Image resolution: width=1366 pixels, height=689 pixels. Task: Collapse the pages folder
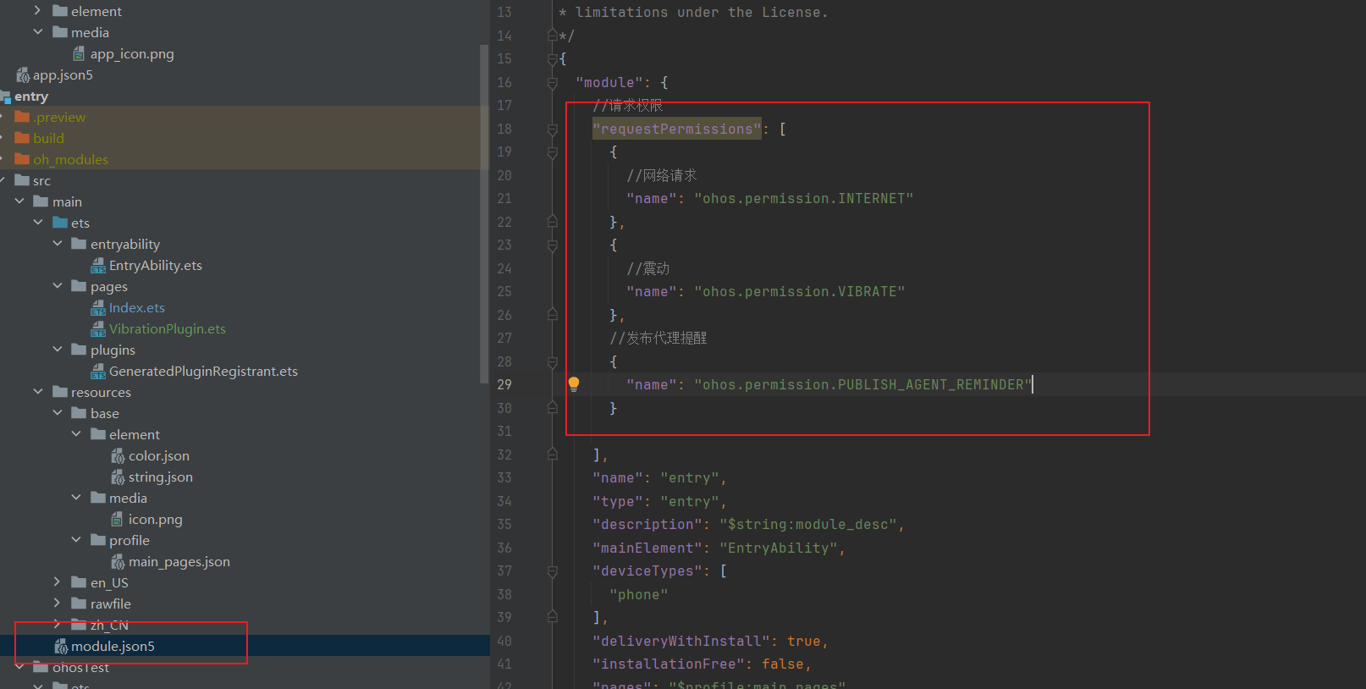pyautogui.click(x=58, y=286)
